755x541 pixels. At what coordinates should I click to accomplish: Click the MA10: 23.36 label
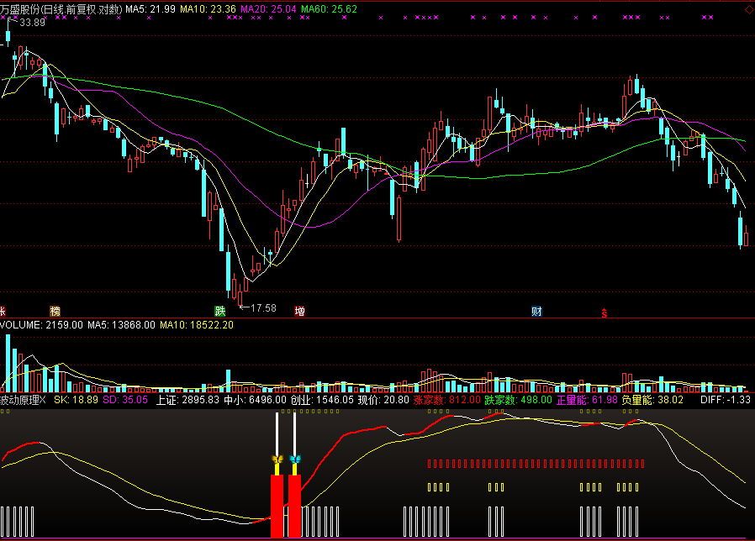(x=208, y=9)
